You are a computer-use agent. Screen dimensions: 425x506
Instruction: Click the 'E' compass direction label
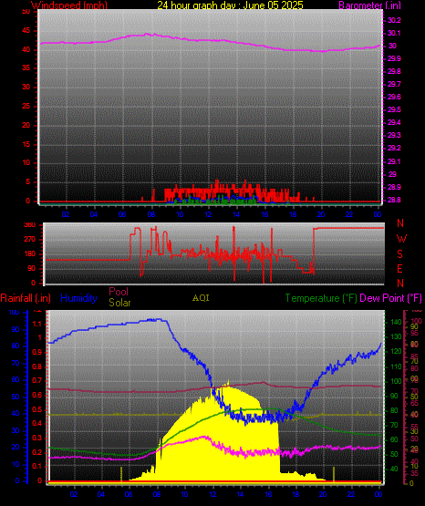point(399,268)
